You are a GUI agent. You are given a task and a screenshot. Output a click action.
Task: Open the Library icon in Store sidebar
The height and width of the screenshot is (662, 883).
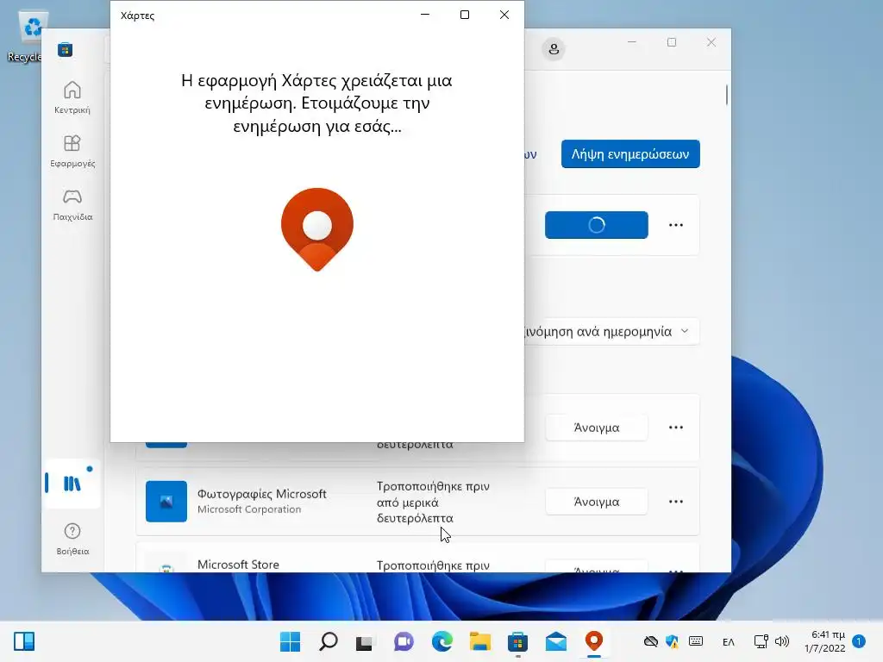coord(72,483)
